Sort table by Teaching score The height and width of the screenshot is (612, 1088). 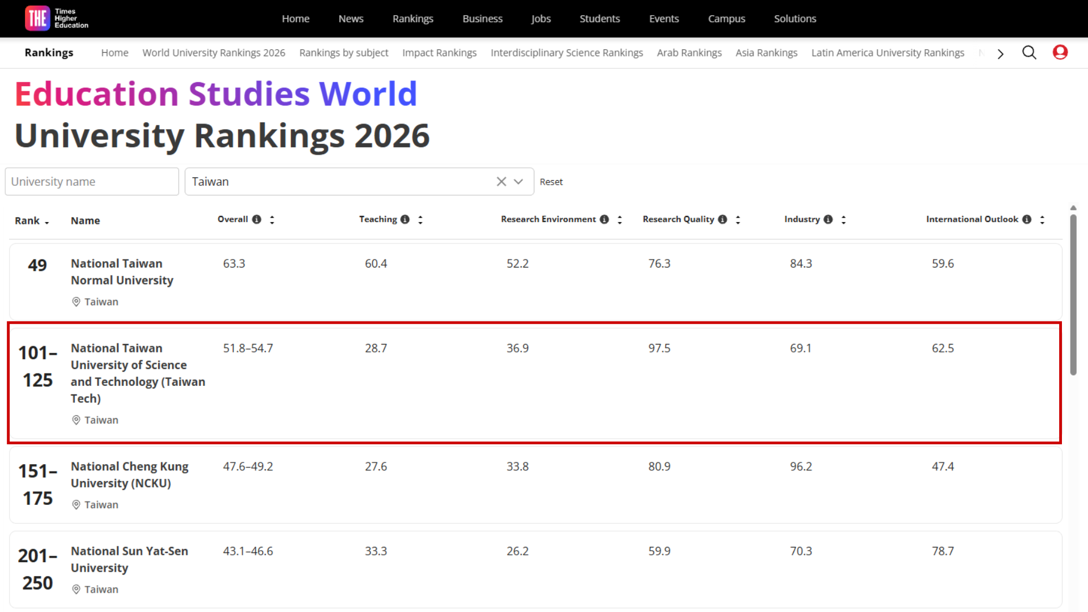420,219
